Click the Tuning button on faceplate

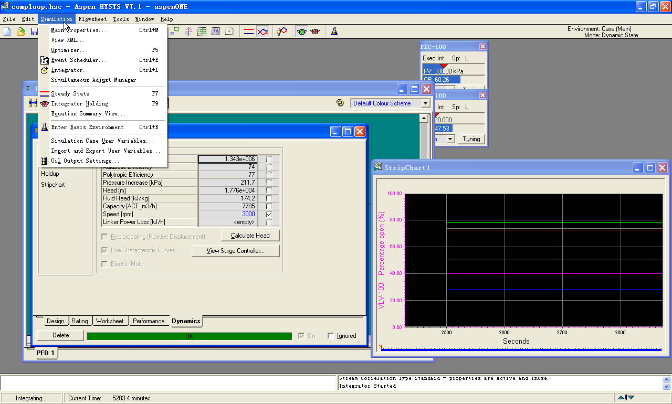click(x=471, y=139)
